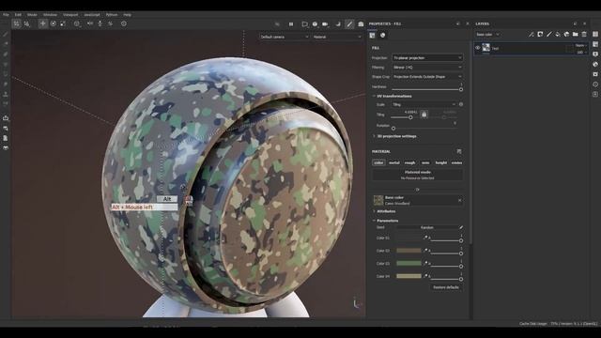Click the Camo Woodland base color thumbnail

pyautogui.click(x=378, y=200)
